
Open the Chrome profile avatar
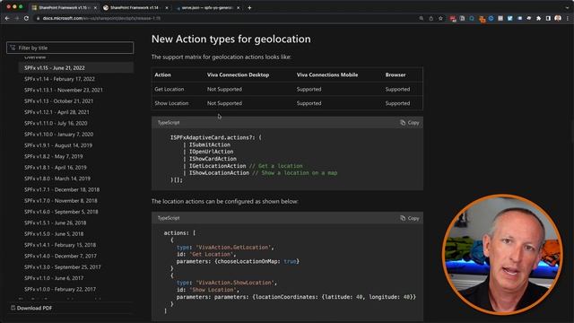(x=558, y=18)
